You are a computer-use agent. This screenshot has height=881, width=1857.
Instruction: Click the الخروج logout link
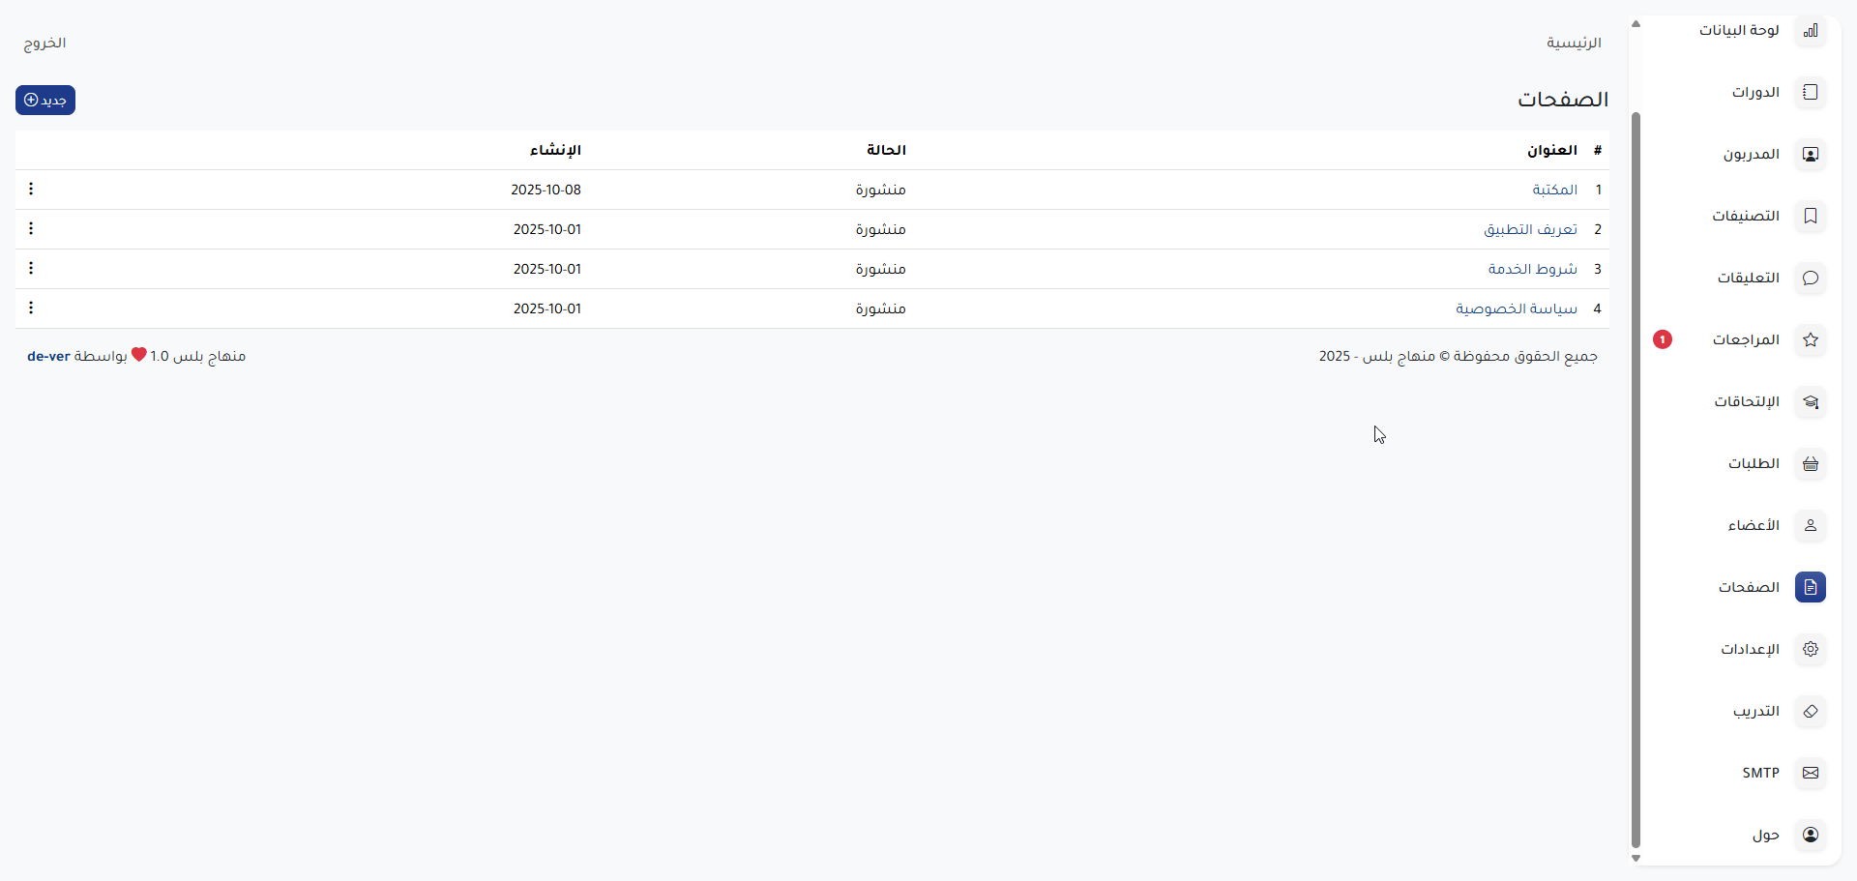(44, 44)
